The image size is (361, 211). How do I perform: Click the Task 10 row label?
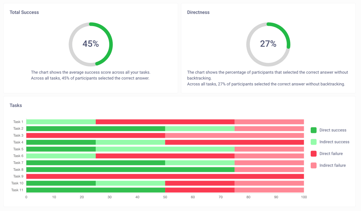[x=17, y=183]
